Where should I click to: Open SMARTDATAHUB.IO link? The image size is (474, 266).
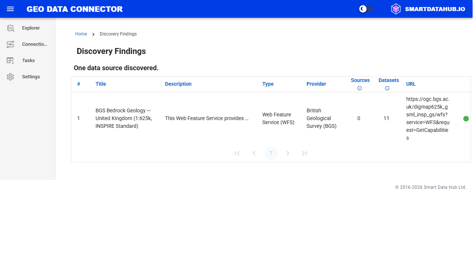435,9
